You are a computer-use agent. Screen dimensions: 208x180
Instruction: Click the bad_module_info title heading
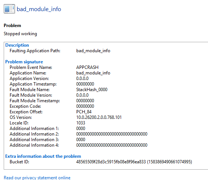(x=39, y=9)
